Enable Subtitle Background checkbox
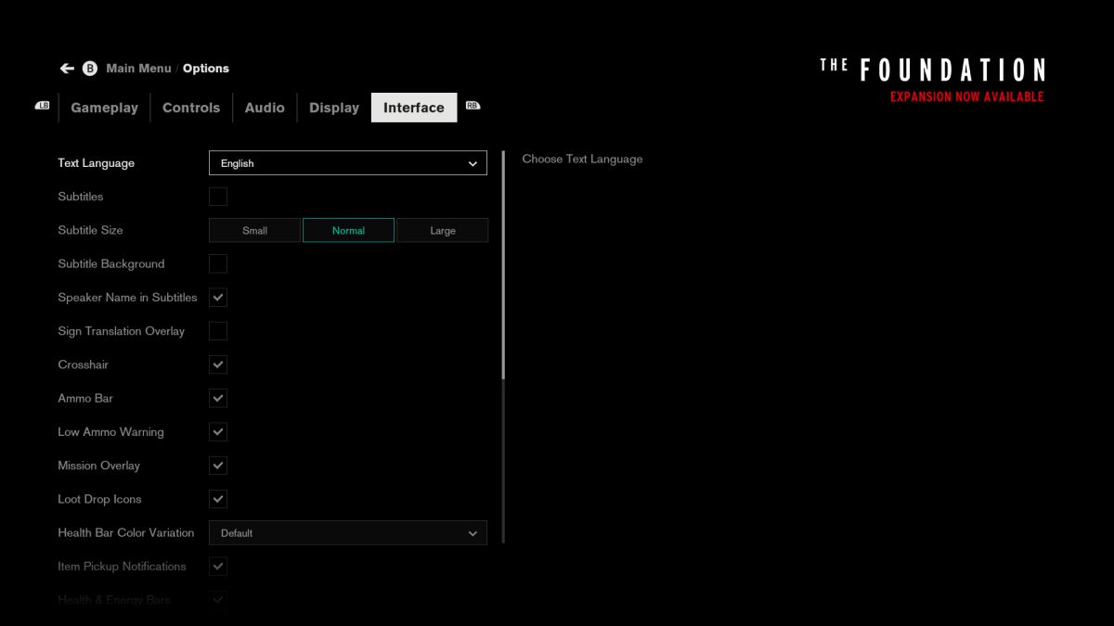Viewport: 1114px width, 626px height. click(x=218, y=264)
